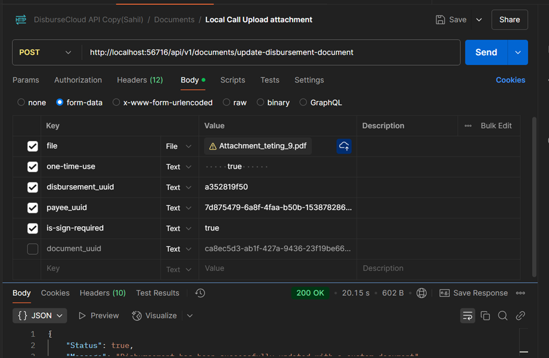The image size is (549, 358).
Task: Copy response body with copy icon
Action: coord(485,315)
